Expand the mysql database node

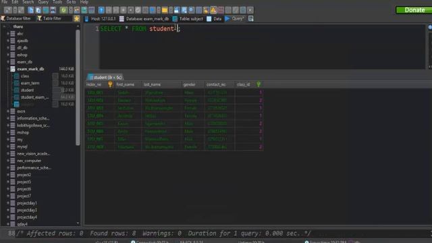point(8,146)
